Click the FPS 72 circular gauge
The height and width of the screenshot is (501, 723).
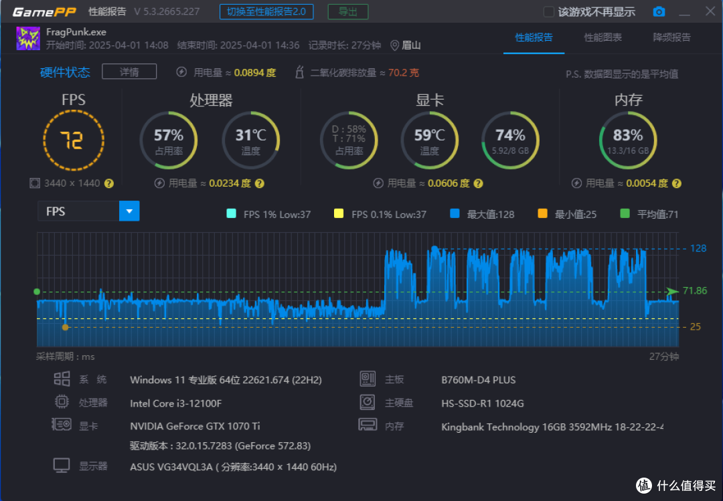pos(74,140)
